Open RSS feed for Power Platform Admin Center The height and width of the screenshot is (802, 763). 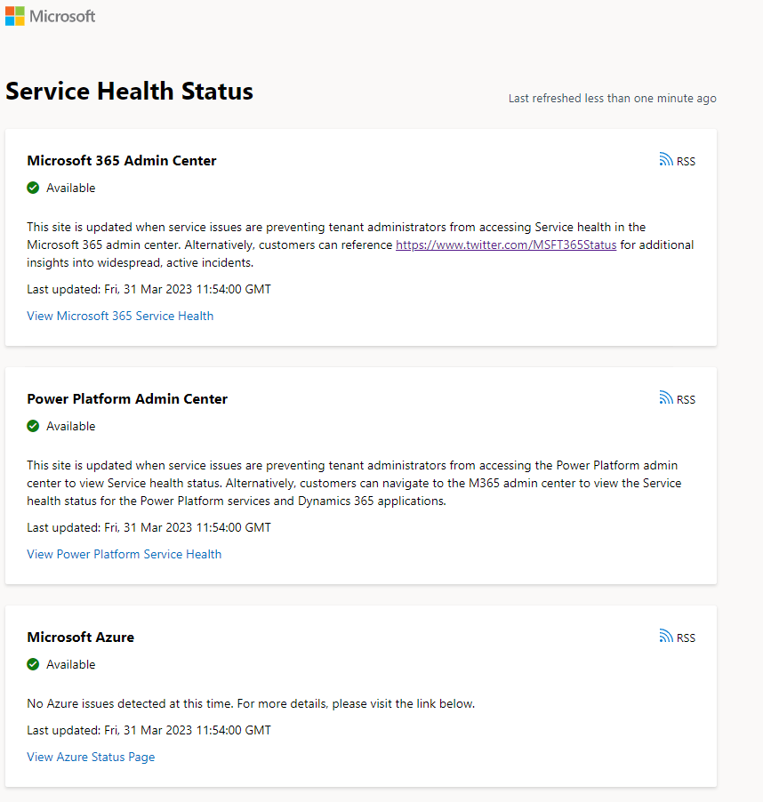[677, 399]
